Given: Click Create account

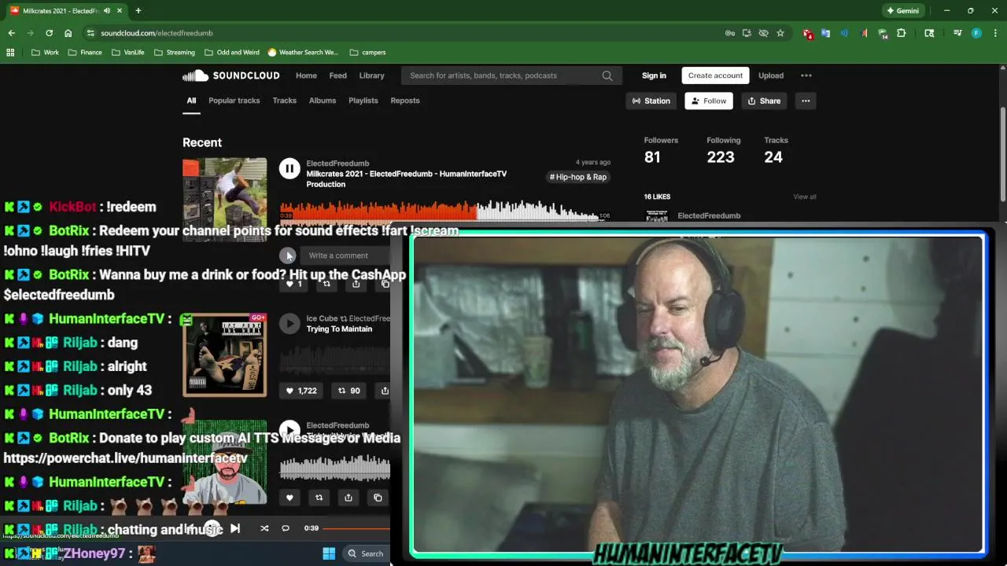Looking at the screenshot, I should point(715,75).
